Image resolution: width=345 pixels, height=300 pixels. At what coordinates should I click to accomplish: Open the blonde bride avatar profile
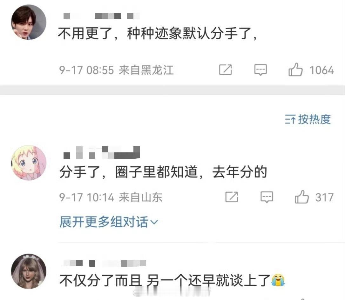click(x=29, y=271)
